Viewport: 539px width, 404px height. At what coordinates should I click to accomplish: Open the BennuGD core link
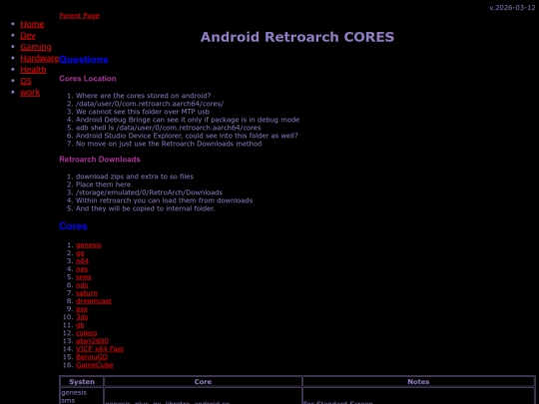tap(92, 357)
